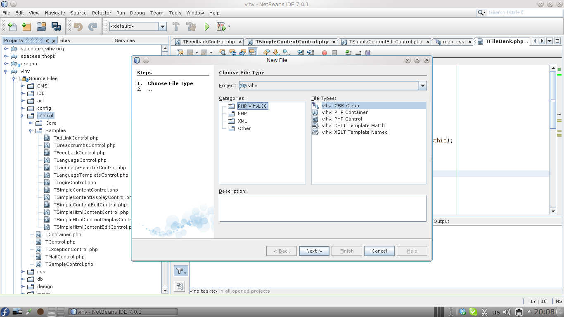Toggle a bookmark on the current line
This screenshot has width=564, height=317.
(286, 53)
